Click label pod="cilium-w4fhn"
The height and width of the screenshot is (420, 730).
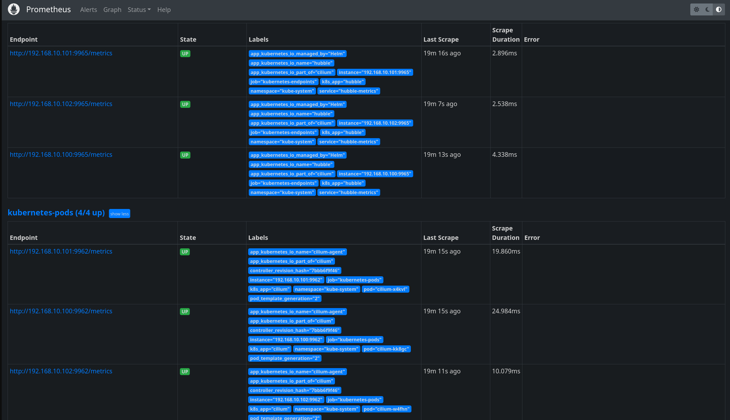(387, 409)
